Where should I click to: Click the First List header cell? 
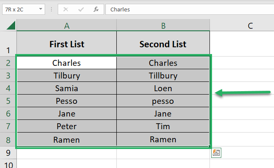point(67,44)
